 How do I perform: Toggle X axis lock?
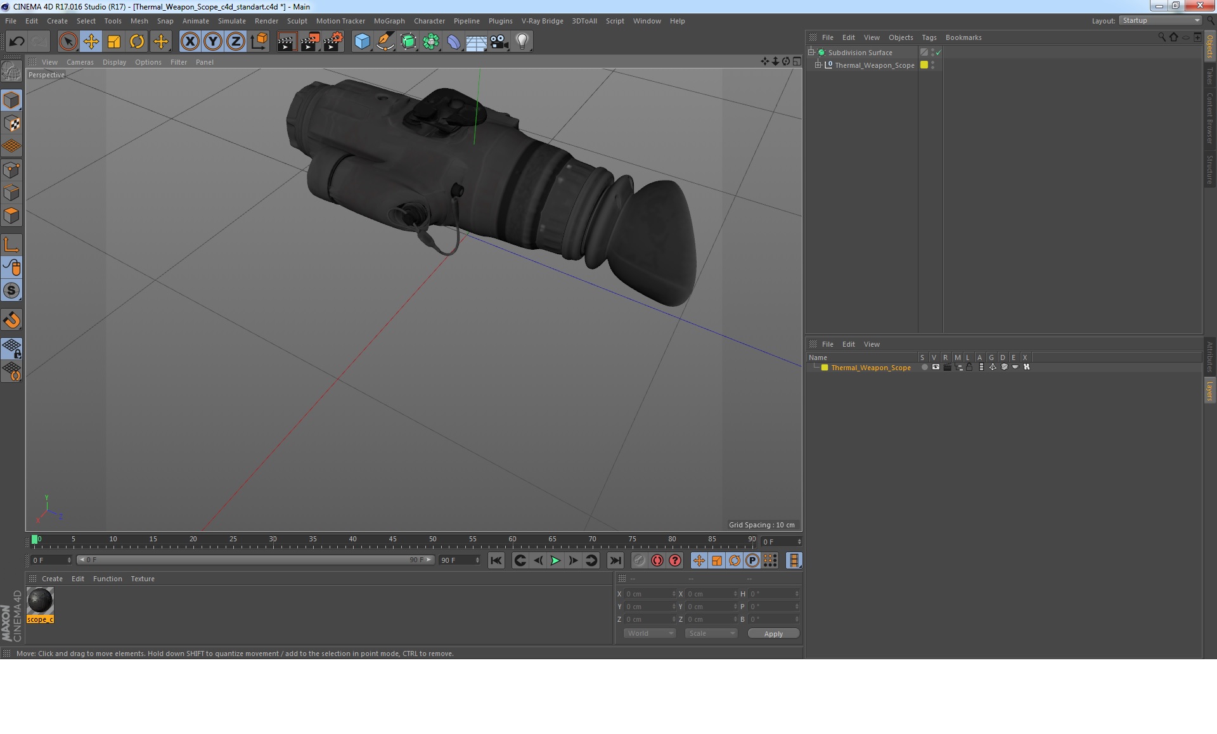click(x=190, y=42)
